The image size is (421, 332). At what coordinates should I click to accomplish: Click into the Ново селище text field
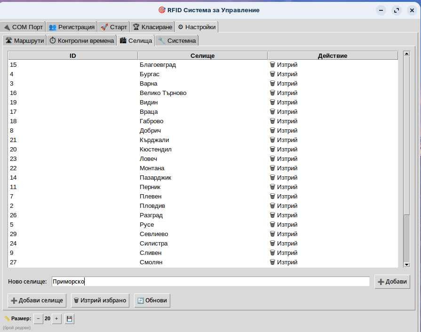tap(210, 282)
